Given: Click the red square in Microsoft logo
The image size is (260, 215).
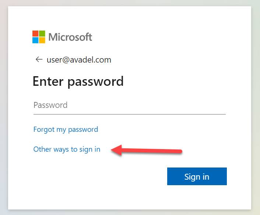Looking at the screenshot, I should (35, 34).
